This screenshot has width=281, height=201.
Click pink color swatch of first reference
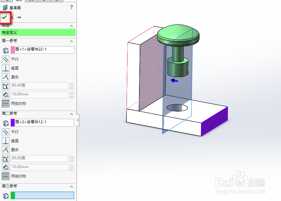(13, 50)
